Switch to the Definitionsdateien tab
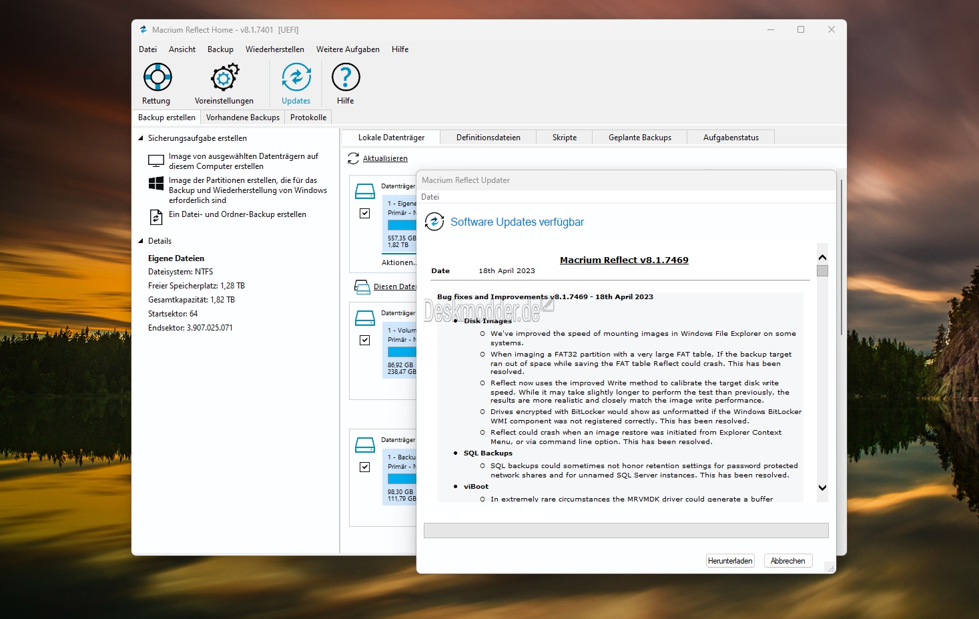 click(x=488, y=138)
